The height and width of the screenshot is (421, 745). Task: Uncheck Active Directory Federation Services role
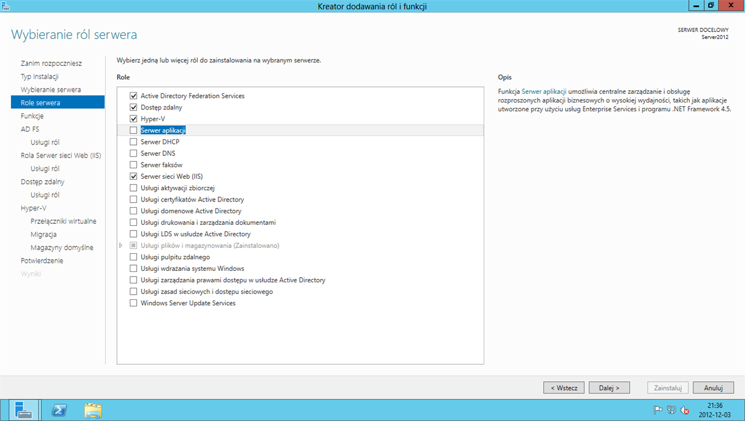(x=133, y=95)
